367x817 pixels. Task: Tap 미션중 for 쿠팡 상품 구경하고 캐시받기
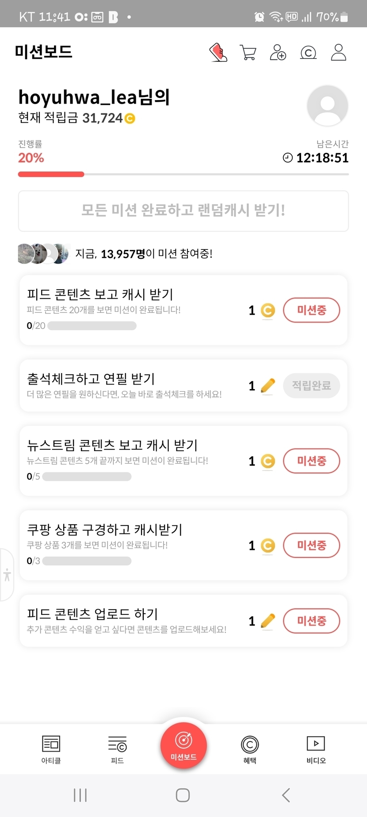coord(311,545)
